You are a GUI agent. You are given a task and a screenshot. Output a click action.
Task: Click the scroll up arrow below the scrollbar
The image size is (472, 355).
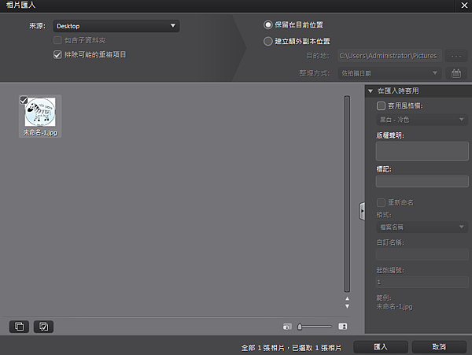(x=348, y=298)
